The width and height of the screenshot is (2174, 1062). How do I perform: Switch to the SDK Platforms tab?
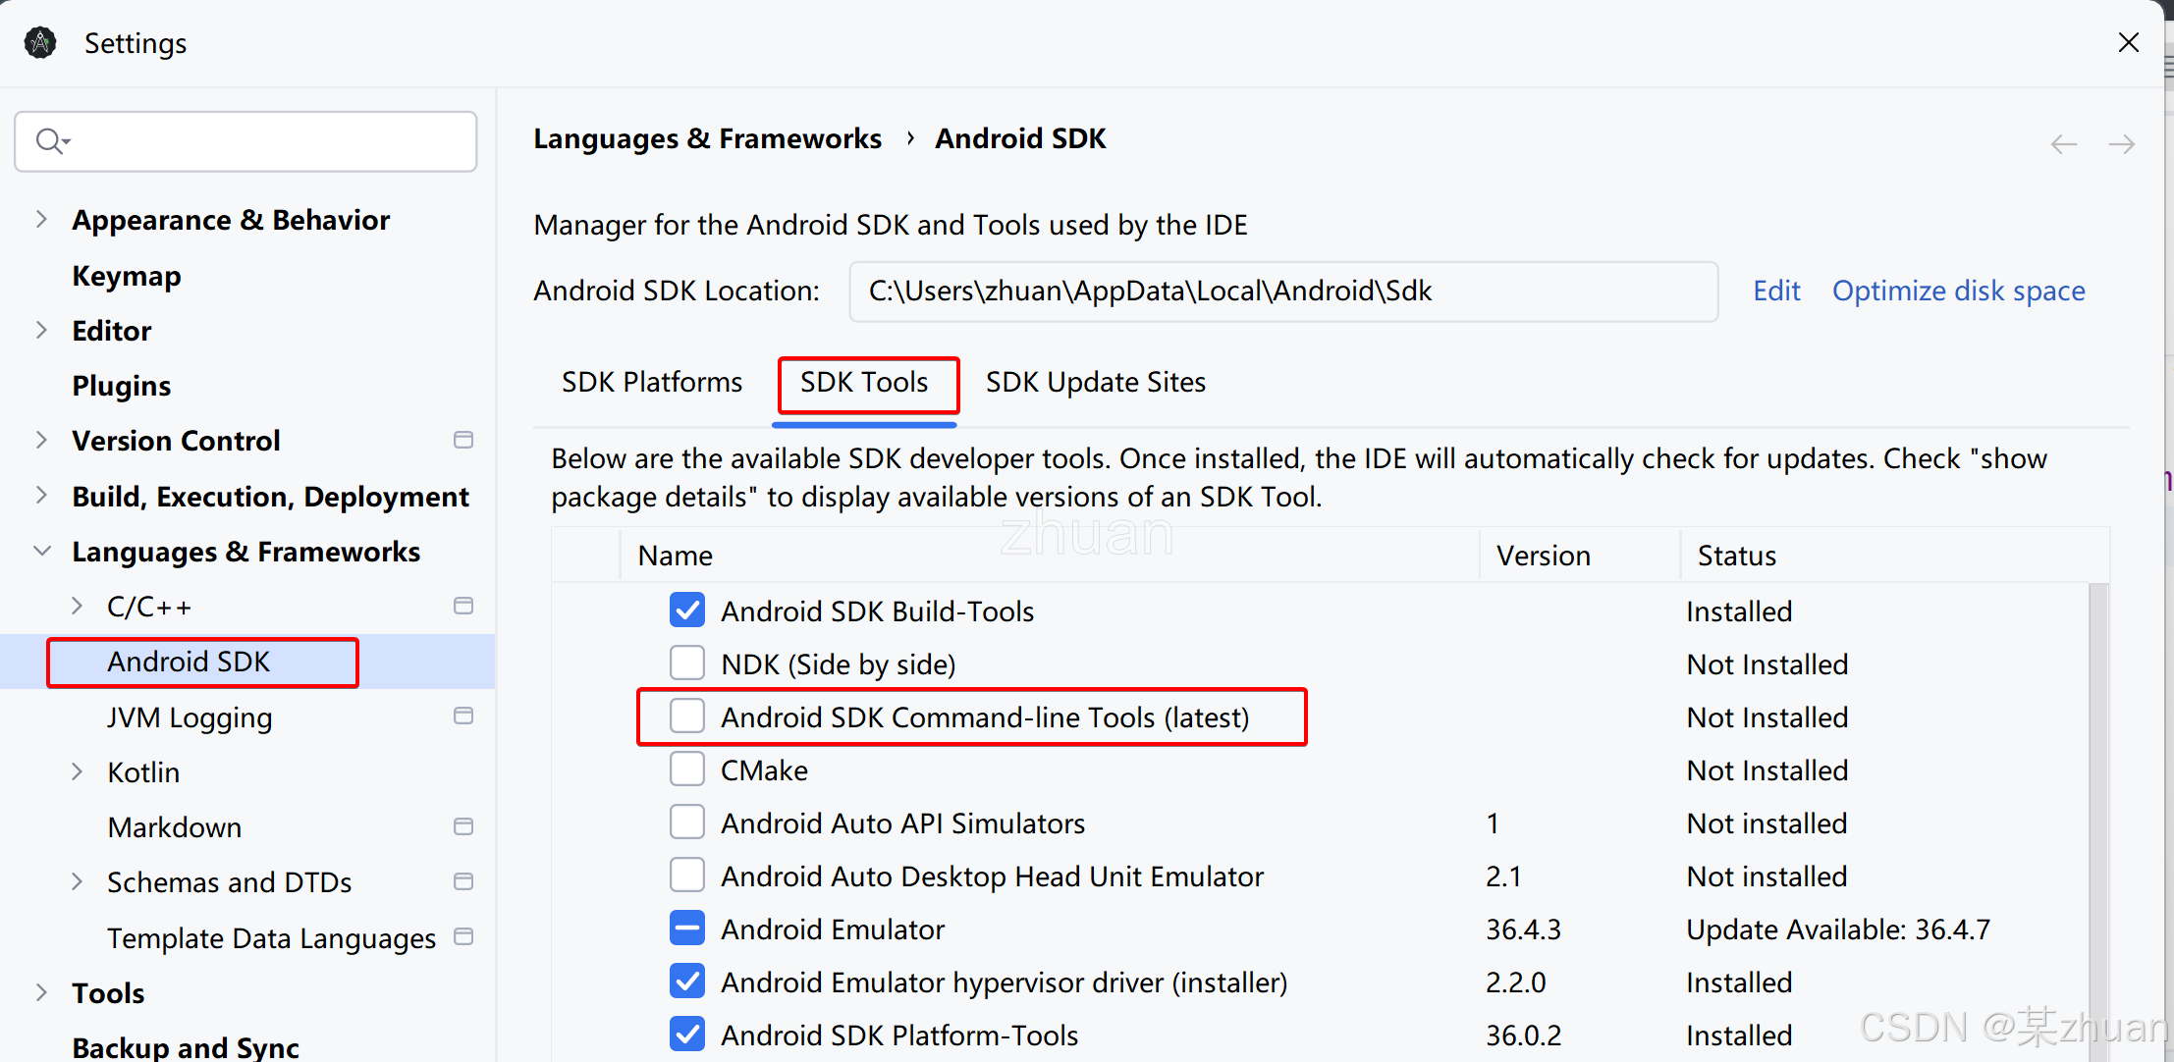pos(652,382)
